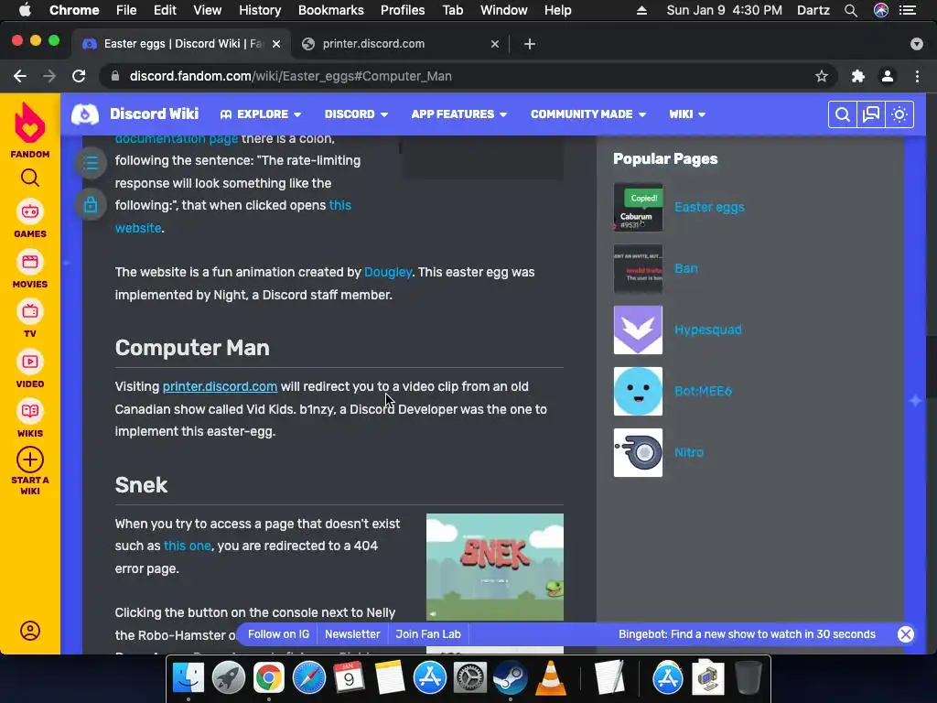
Task: Expand the Community Made dropdown
Action: [588, 114]
